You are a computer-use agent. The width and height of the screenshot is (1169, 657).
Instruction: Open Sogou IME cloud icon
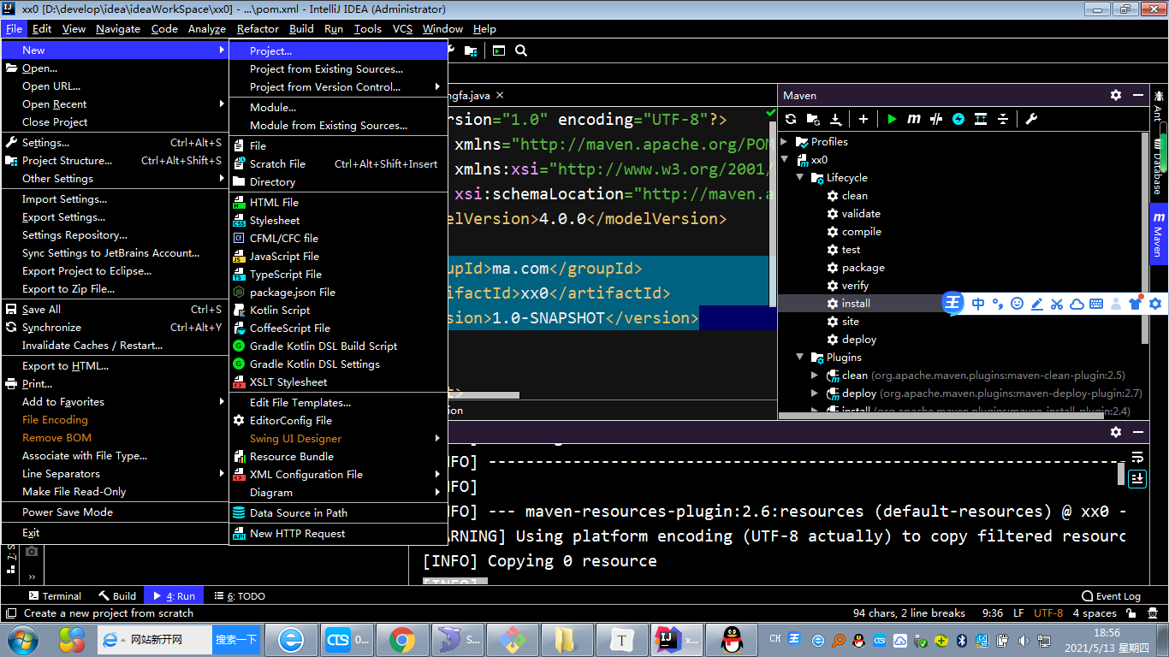(x=1077, y=304)
